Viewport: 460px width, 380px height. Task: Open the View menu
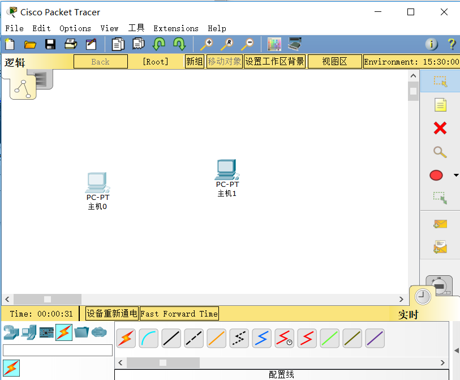[x=109, y=28]
